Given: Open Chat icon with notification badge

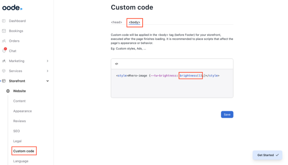Looking at the screenshot, I should [4, 51].
